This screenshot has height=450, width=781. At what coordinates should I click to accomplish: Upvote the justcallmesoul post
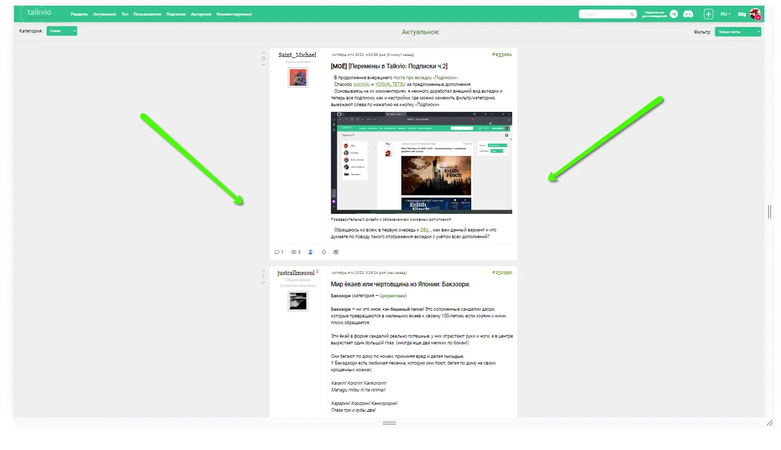pyautogui.click(x=263, y=271)
